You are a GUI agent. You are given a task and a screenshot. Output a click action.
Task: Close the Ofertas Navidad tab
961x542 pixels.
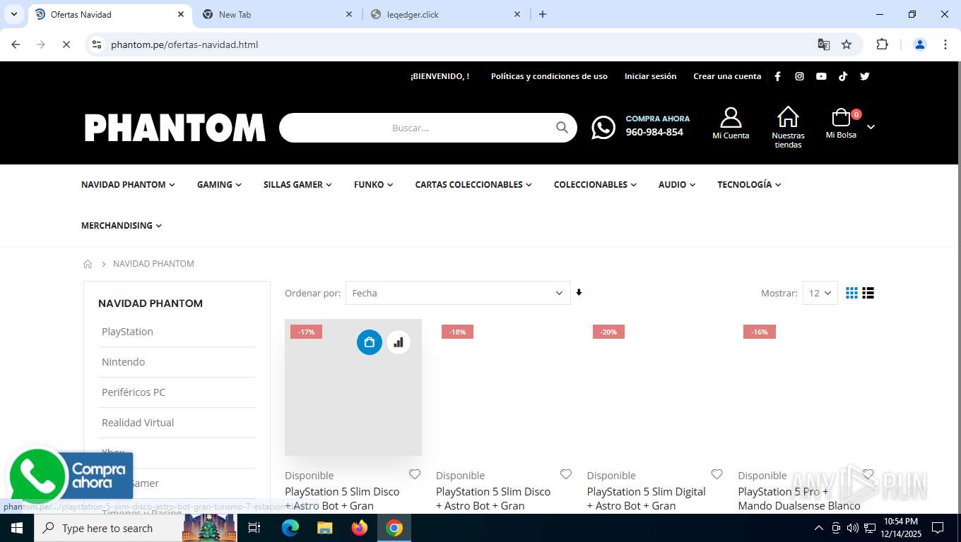pos(180,14)
